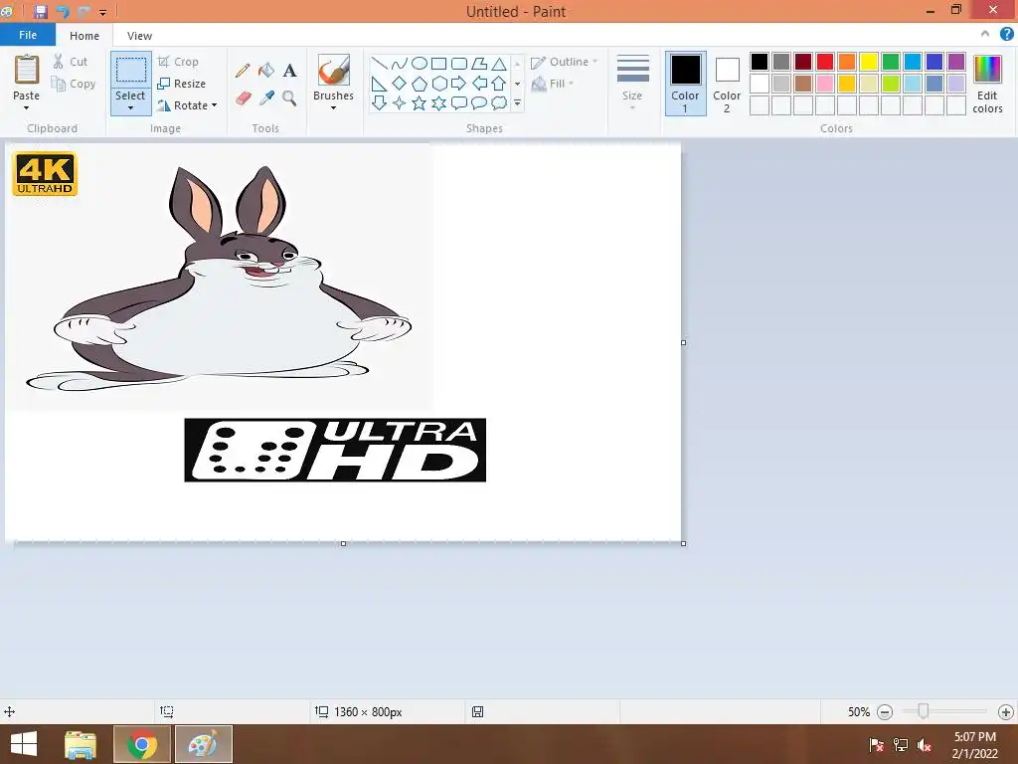
Task: Open Customize Quick Access Toolbar dropdown
Action: 102,12
